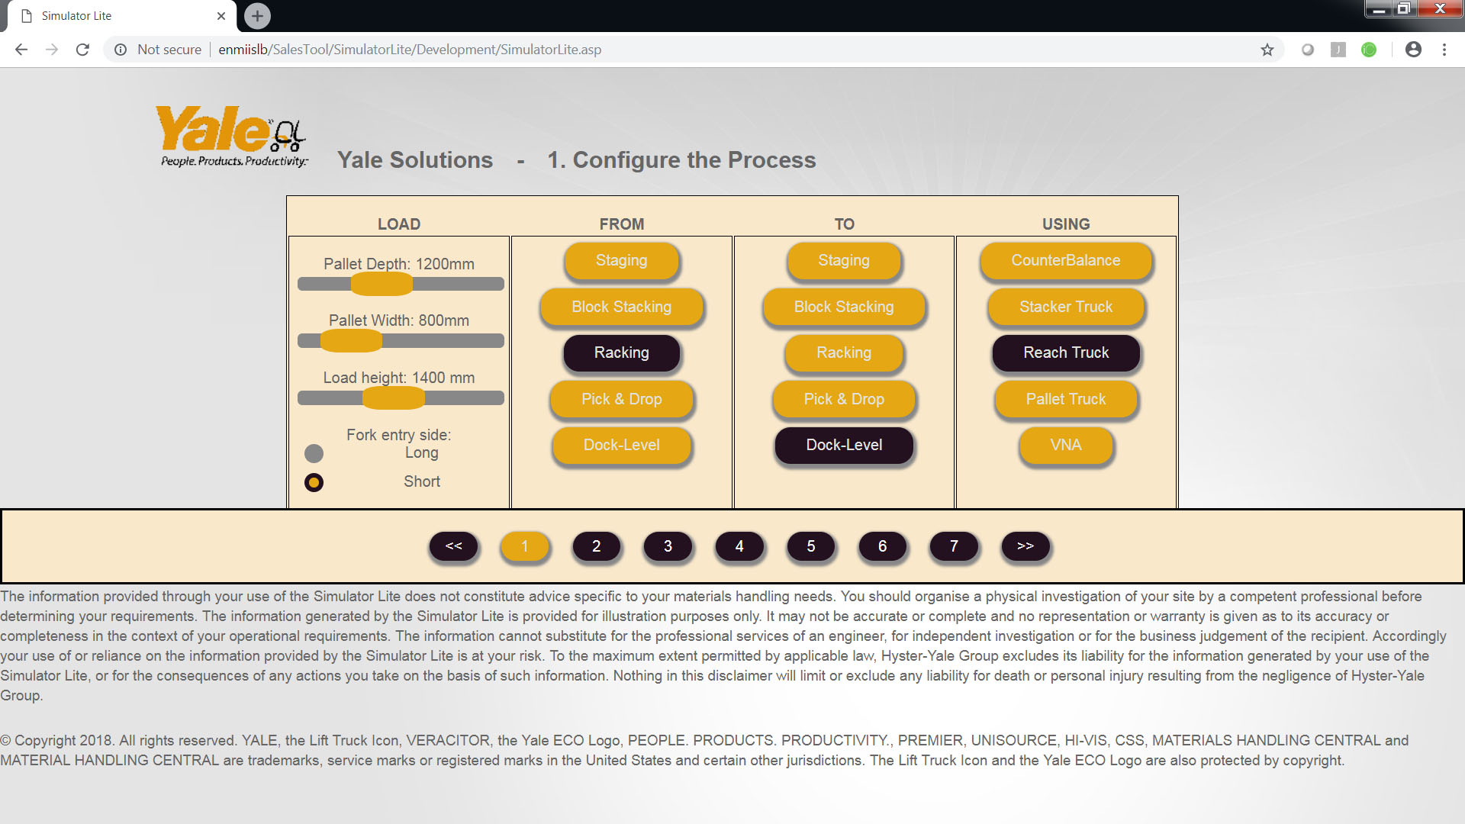Click the gray square extension icon
Screen dimensions: 1465x824
1338,50
